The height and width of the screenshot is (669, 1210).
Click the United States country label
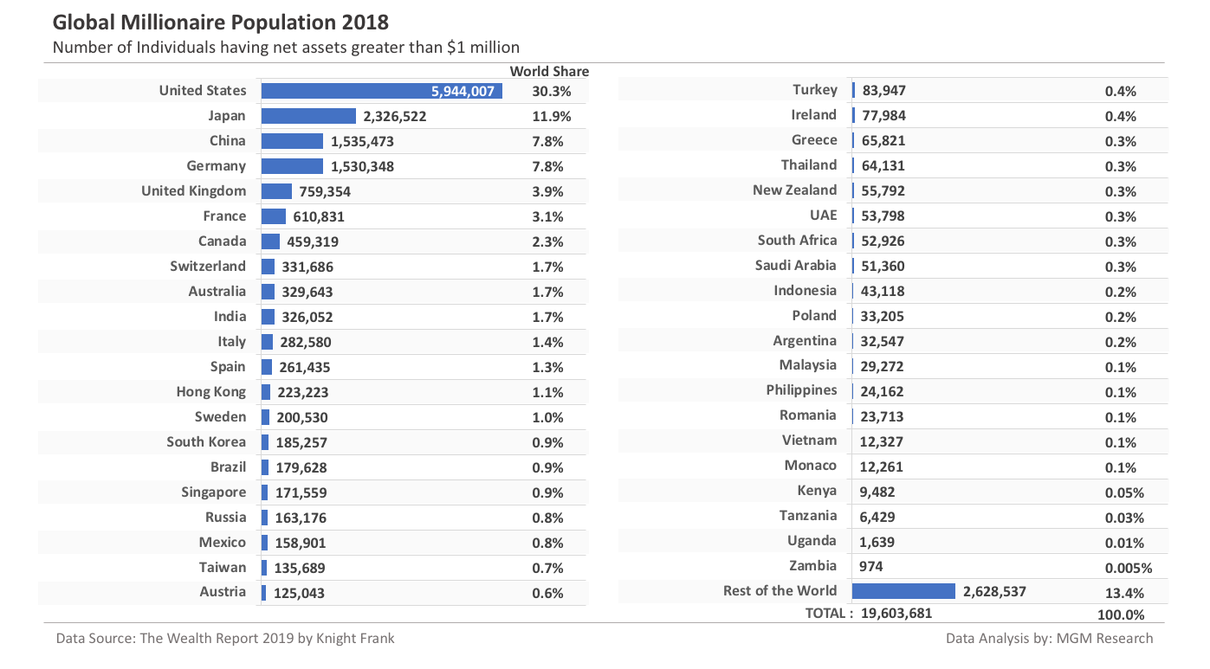point(203,90)
